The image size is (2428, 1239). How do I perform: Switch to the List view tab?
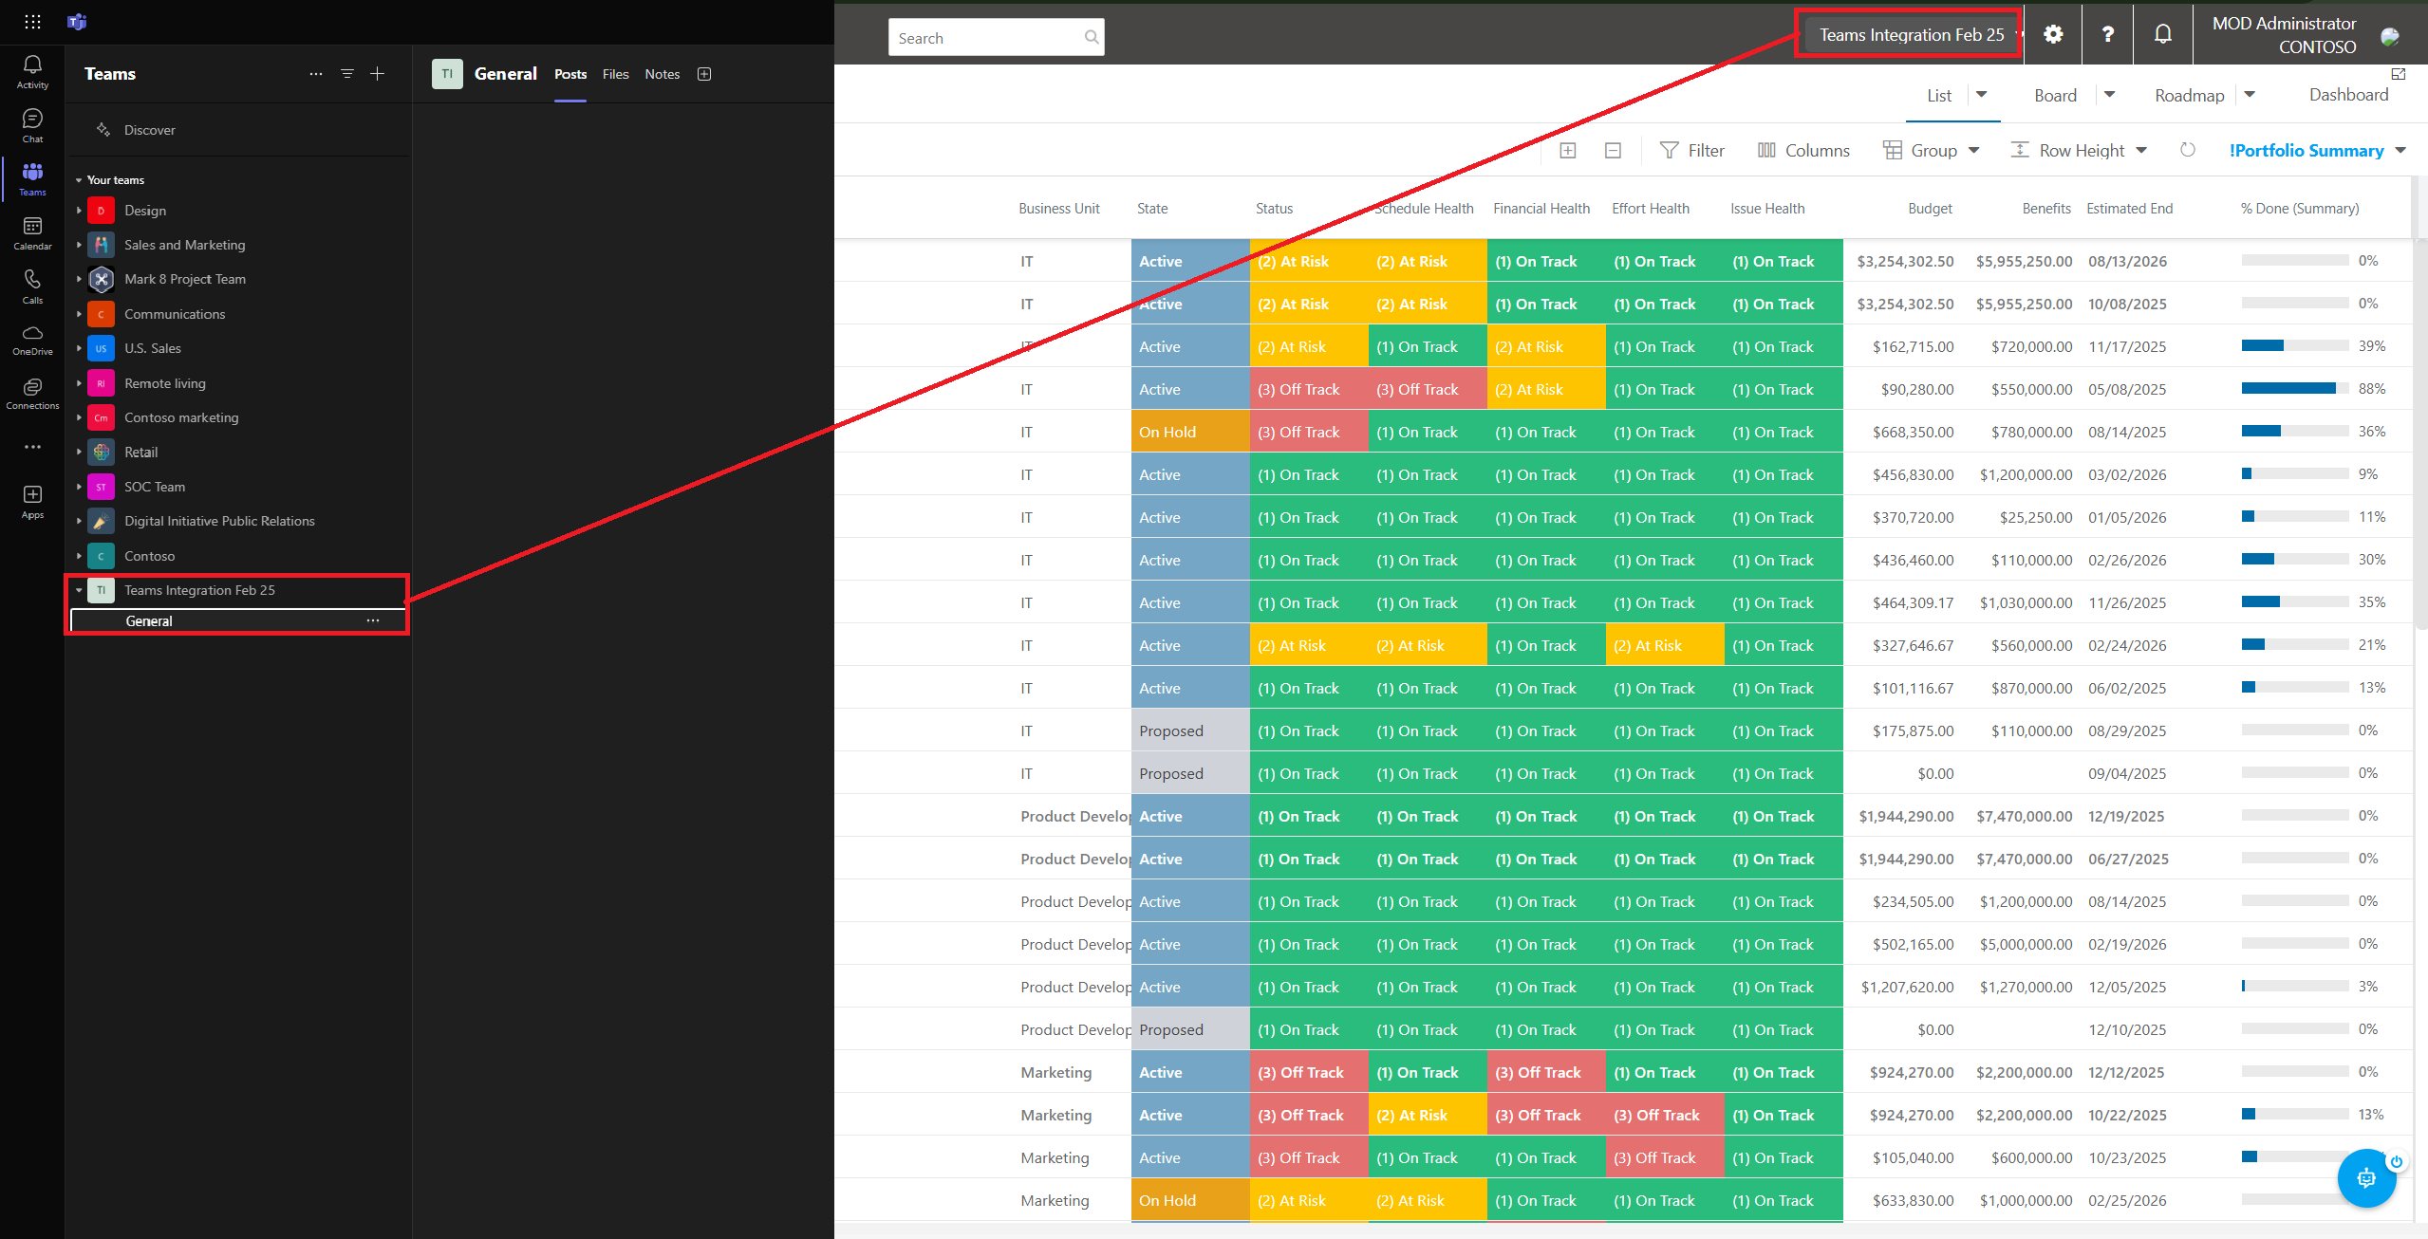[1939, 95]
